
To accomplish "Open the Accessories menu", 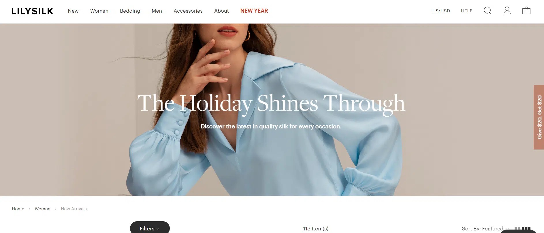I will [188, 11].
